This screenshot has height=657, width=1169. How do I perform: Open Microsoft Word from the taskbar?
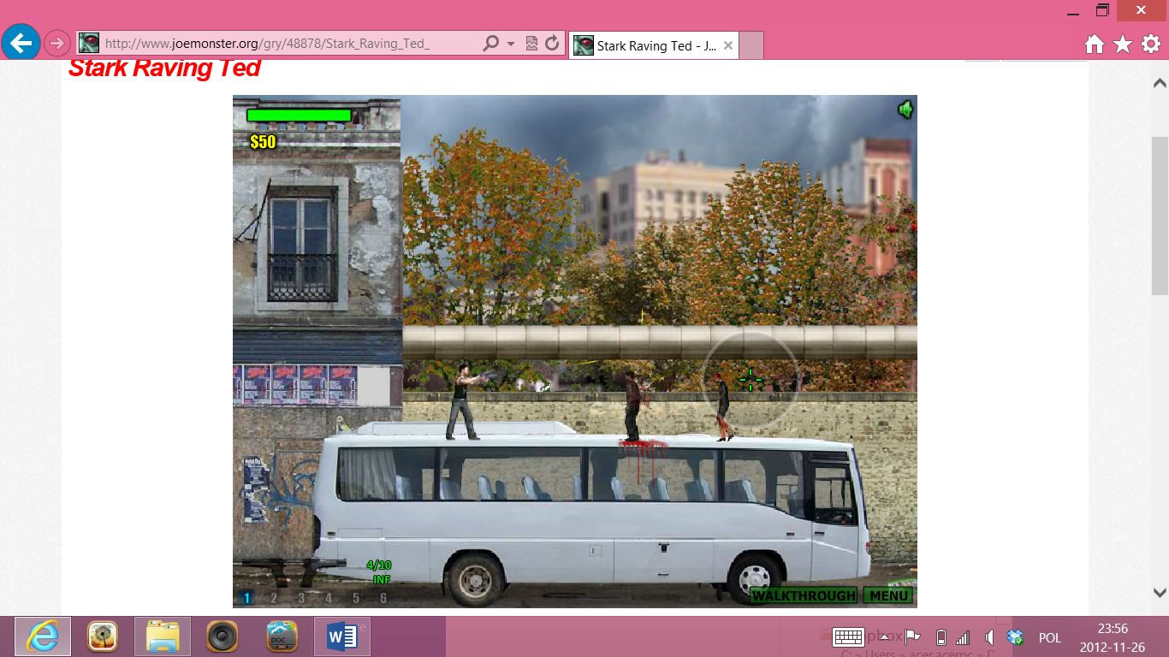(x=342, y=636)
